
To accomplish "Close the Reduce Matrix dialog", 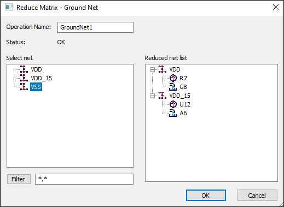I will [276, 7].
